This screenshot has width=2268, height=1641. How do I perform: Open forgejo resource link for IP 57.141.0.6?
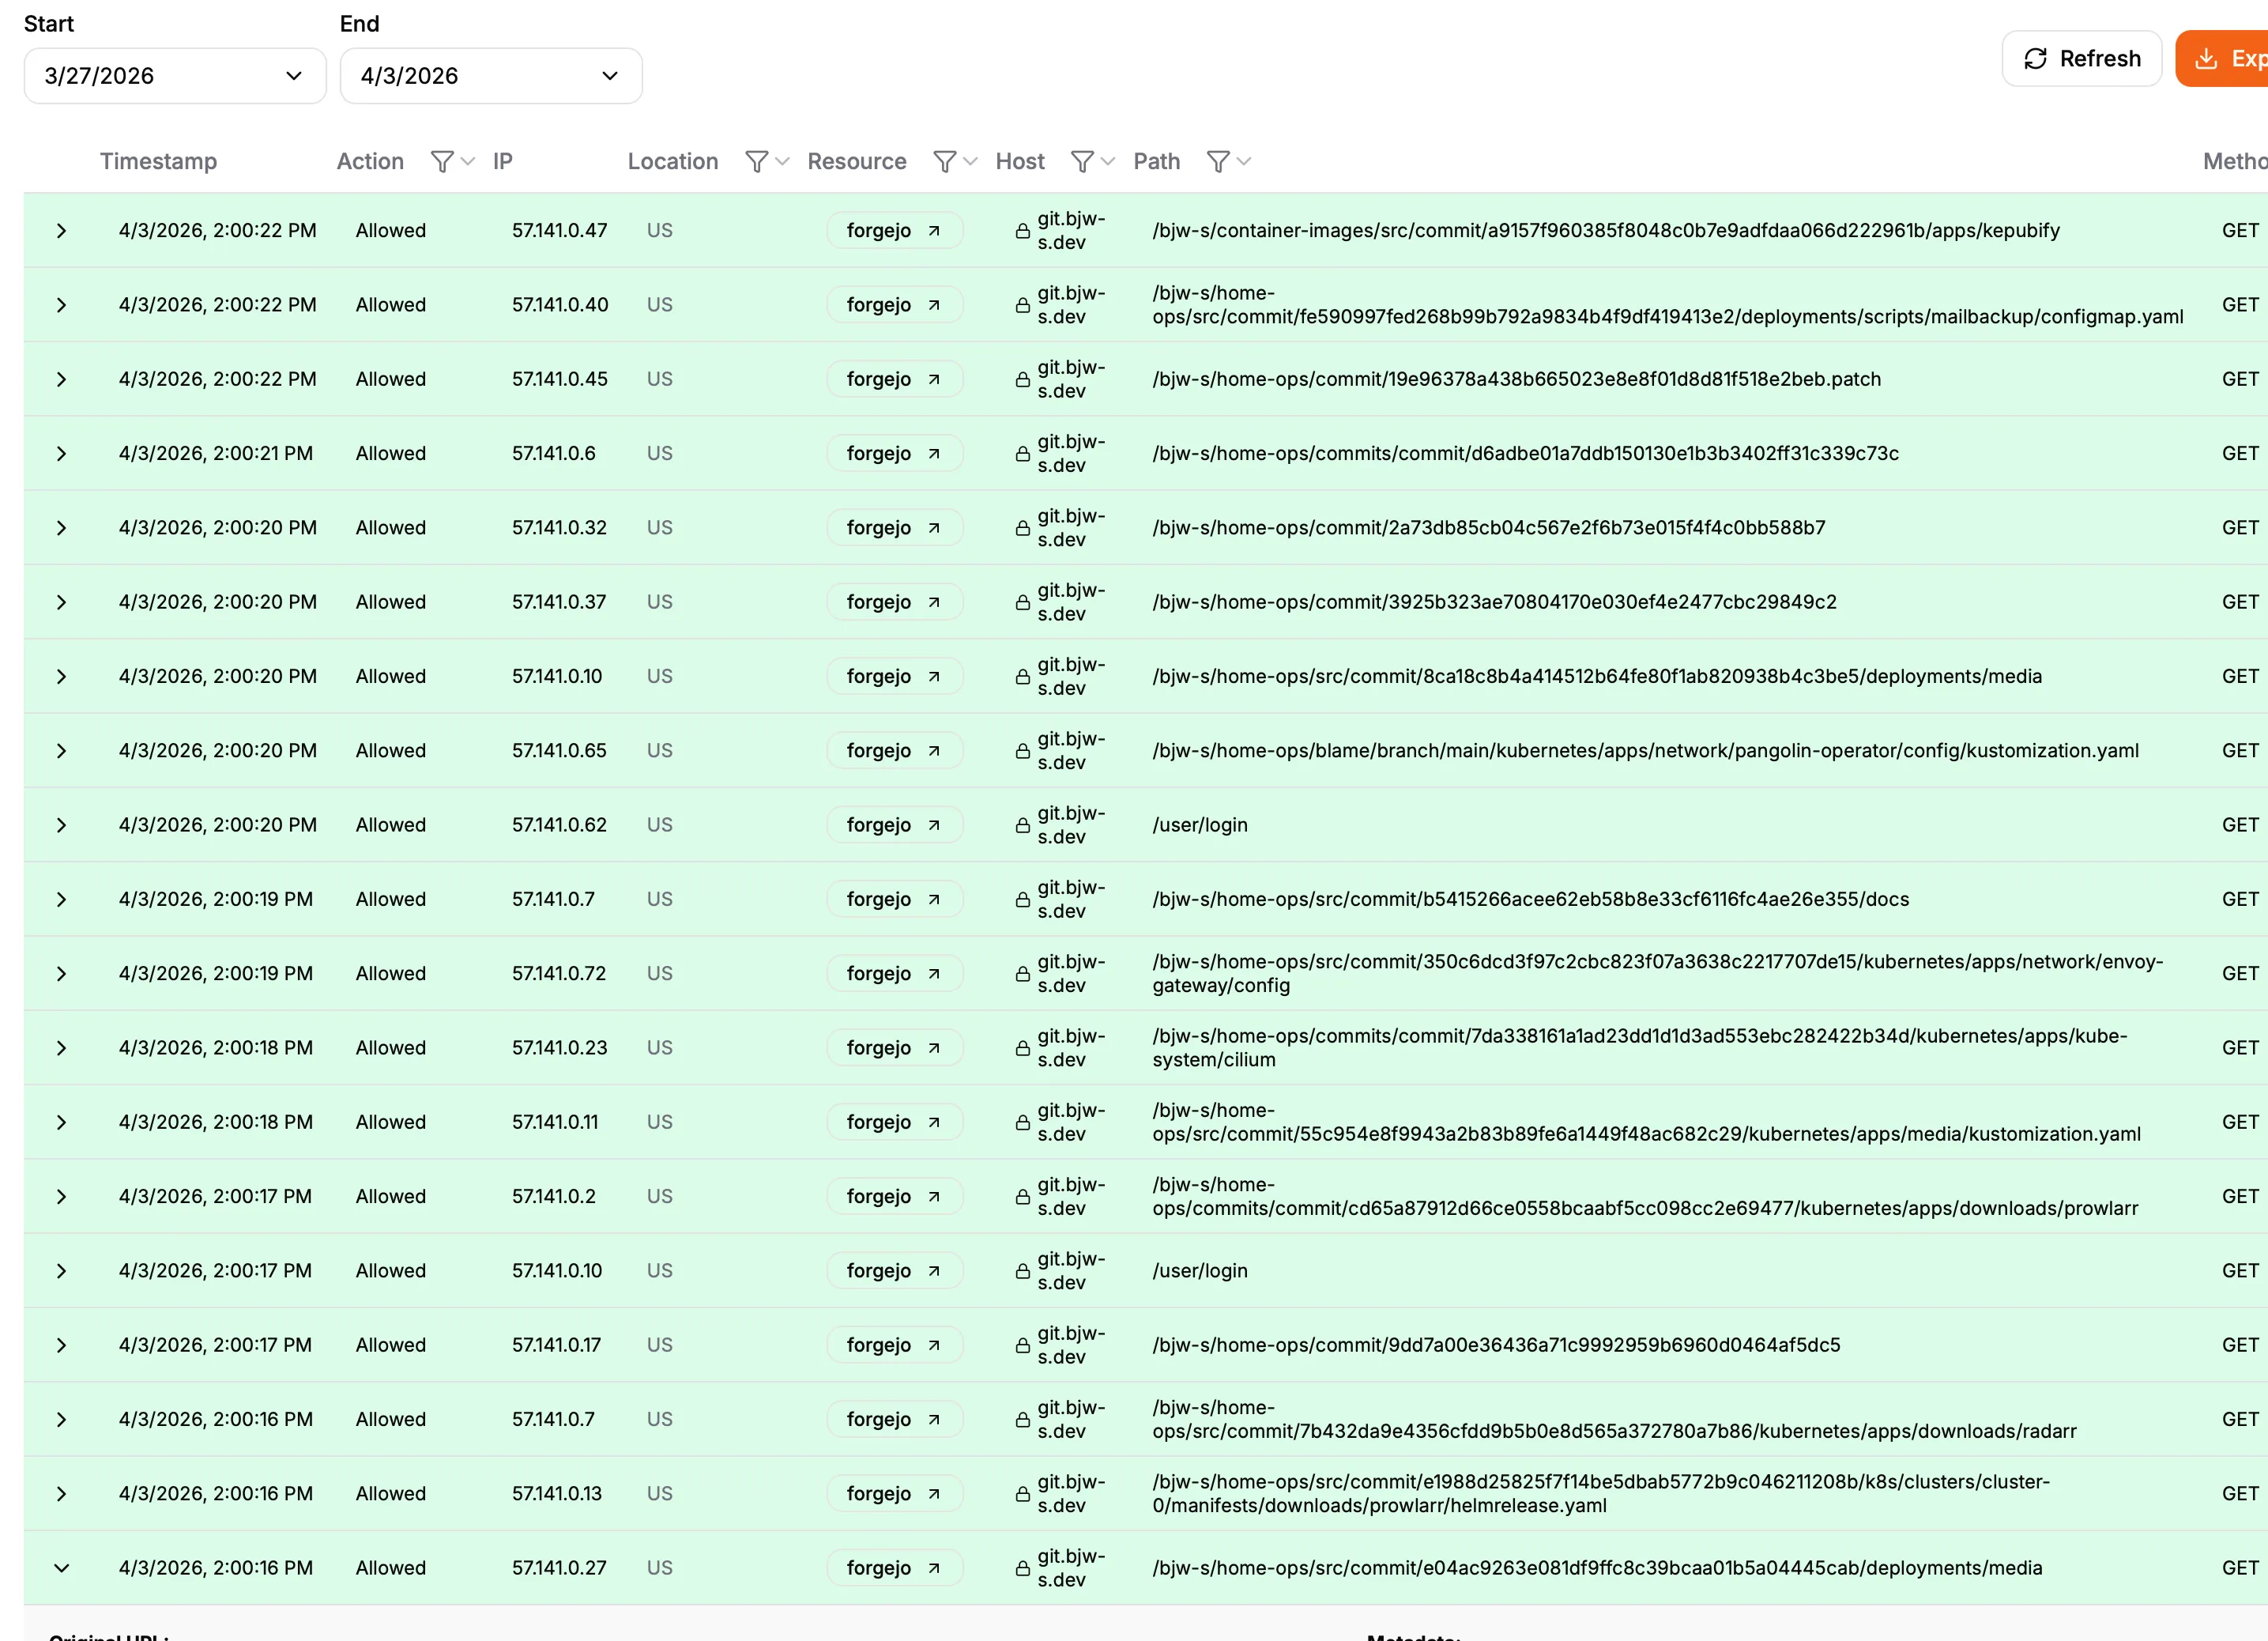click(x=894, y=454)
